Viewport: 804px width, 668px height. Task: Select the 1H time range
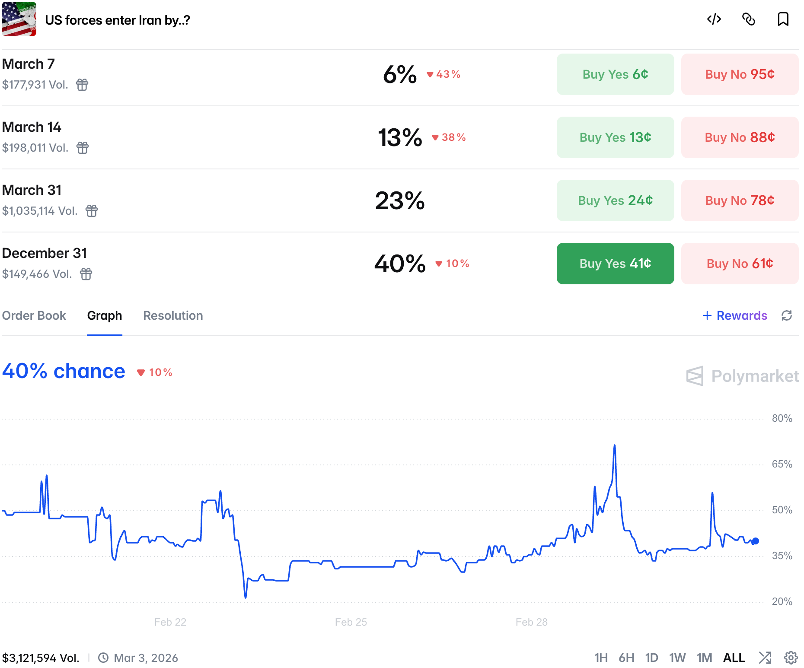pos(601,658)
